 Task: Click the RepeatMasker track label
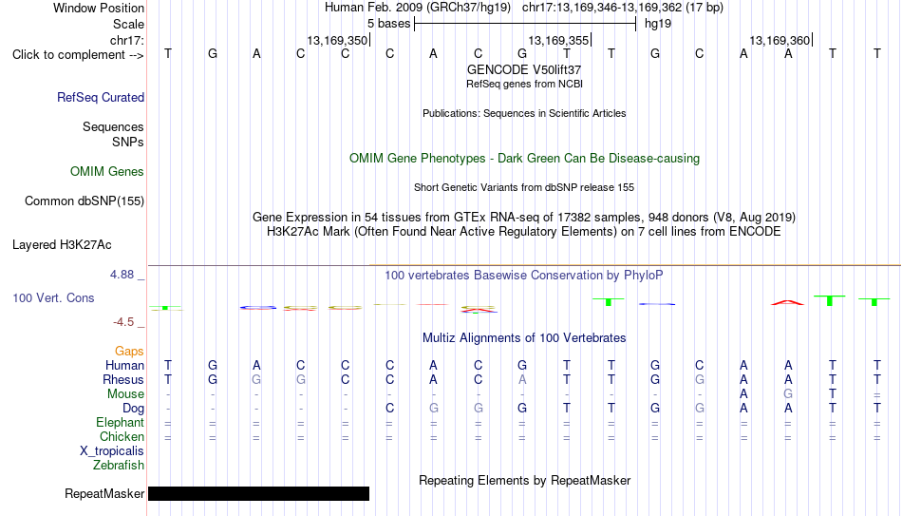click(x=104, y=493)
